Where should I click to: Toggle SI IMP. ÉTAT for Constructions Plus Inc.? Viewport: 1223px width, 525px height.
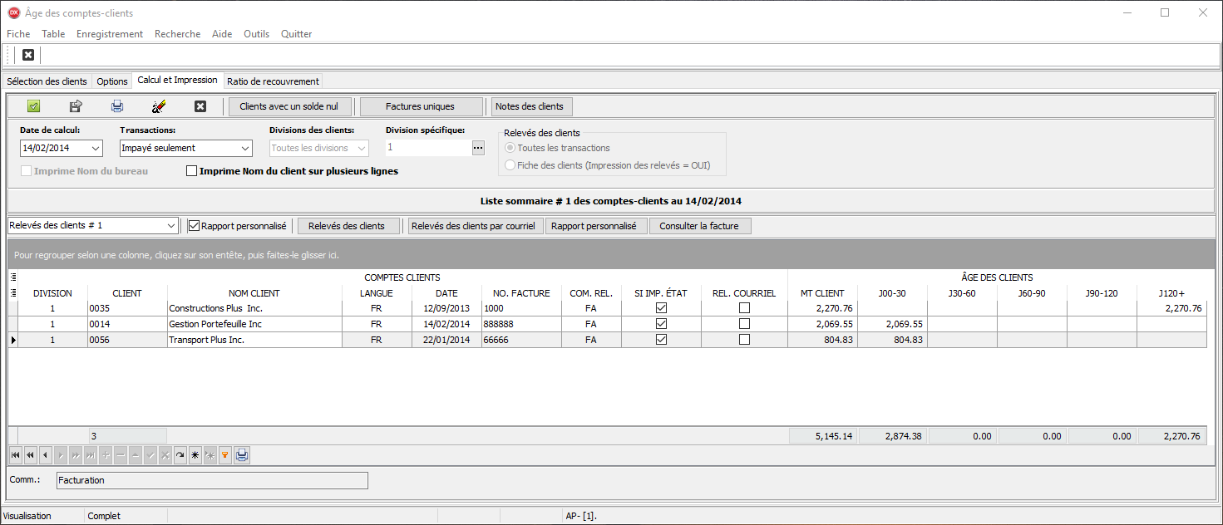(x=662, y=308)
